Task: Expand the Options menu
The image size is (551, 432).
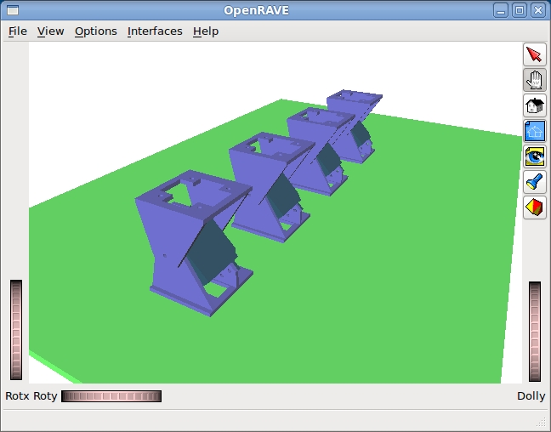Action: click(x=95, y=31)
